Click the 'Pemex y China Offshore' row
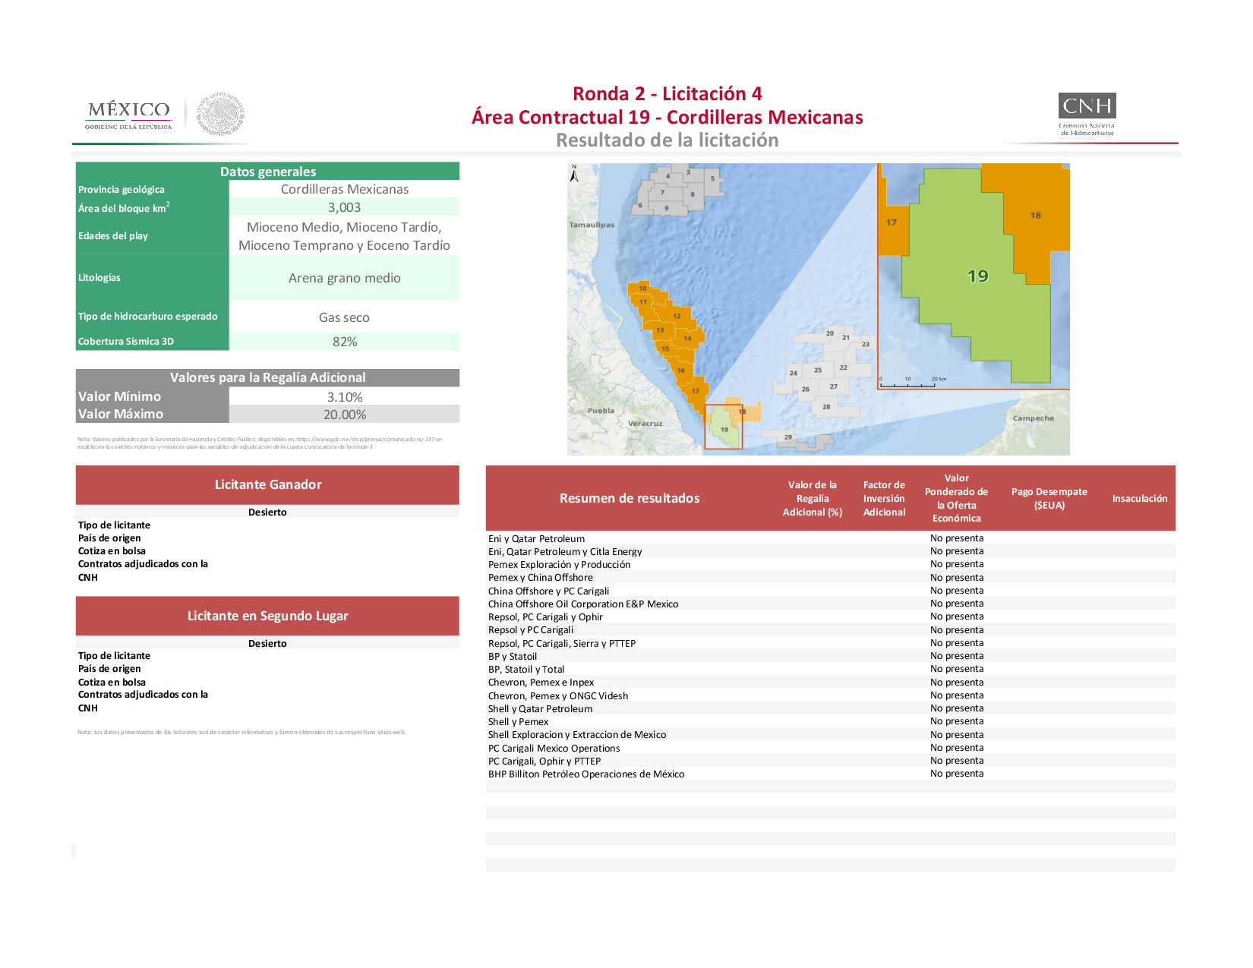This screenshot has width=1253, height=968. [x=831, y=577]
